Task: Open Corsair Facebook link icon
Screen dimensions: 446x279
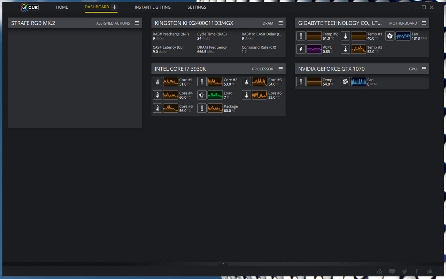Action: 417,271
